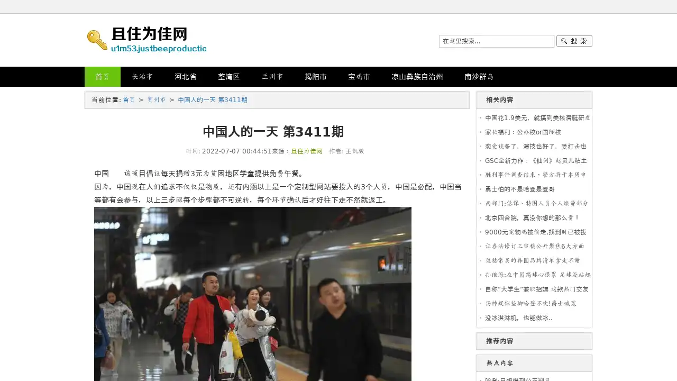
Task: Open the train platform article photo
Action: [253, 294]
